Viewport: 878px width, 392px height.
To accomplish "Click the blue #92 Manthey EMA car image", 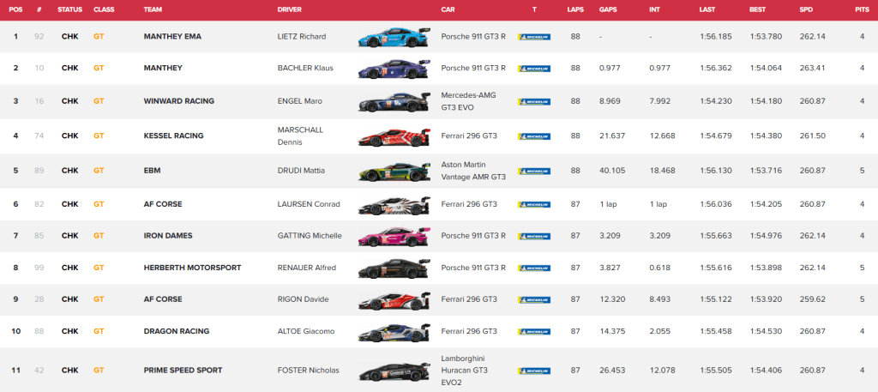I will pos(394,37).
